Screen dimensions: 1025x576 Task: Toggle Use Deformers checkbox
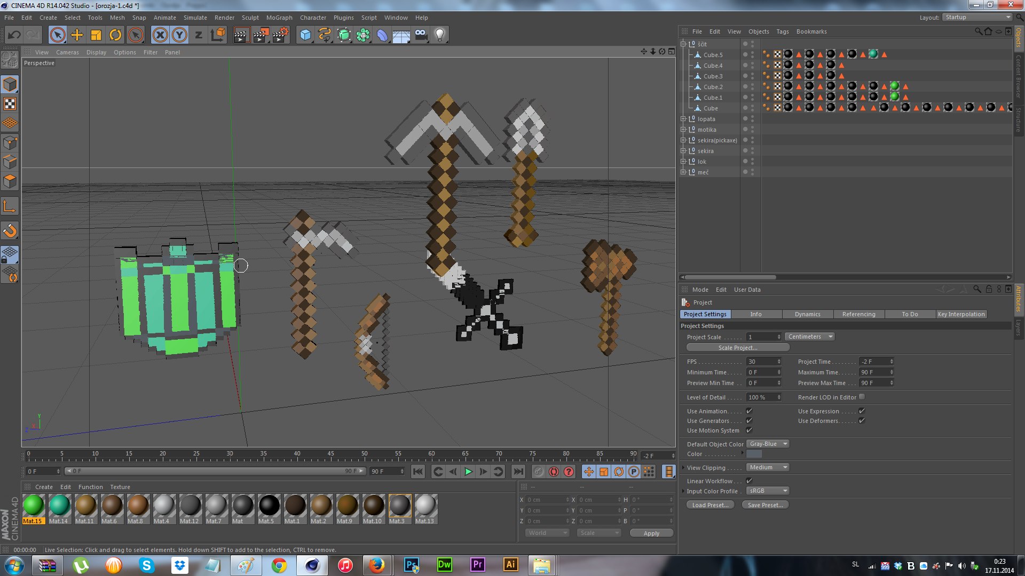click(862, 420)
